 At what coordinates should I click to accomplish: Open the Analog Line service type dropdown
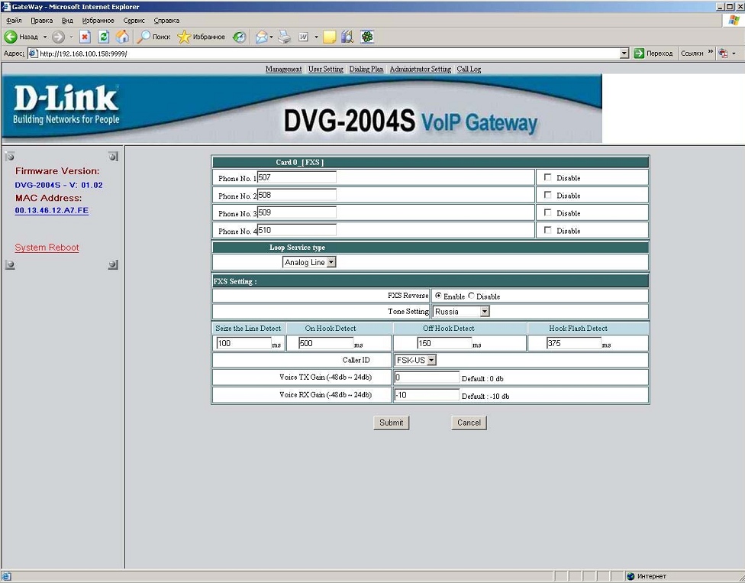click(331, 262)
